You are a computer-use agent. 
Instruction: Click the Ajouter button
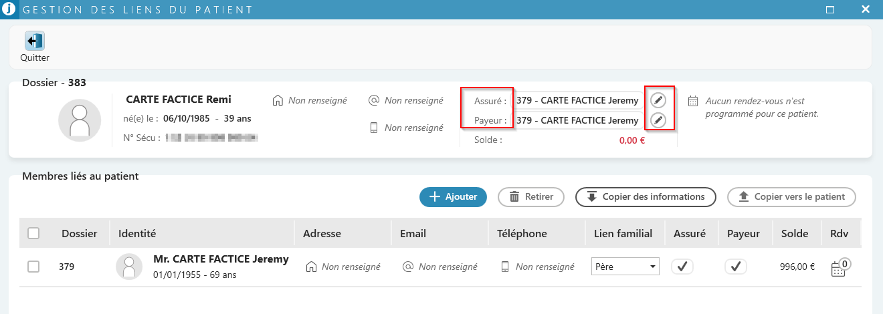point(453,197)
